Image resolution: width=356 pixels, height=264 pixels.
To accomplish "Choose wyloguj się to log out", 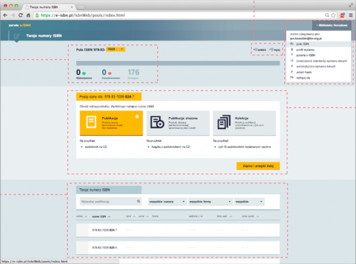I will pos(319,78).
